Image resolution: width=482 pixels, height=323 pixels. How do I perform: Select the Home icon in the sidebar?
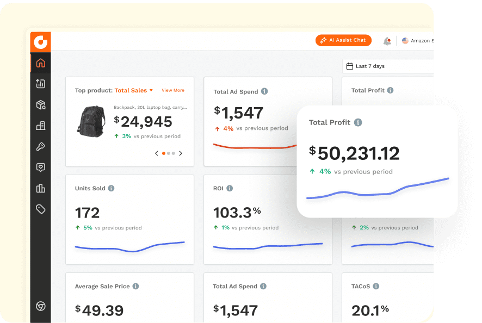click(x=41, y=63)
